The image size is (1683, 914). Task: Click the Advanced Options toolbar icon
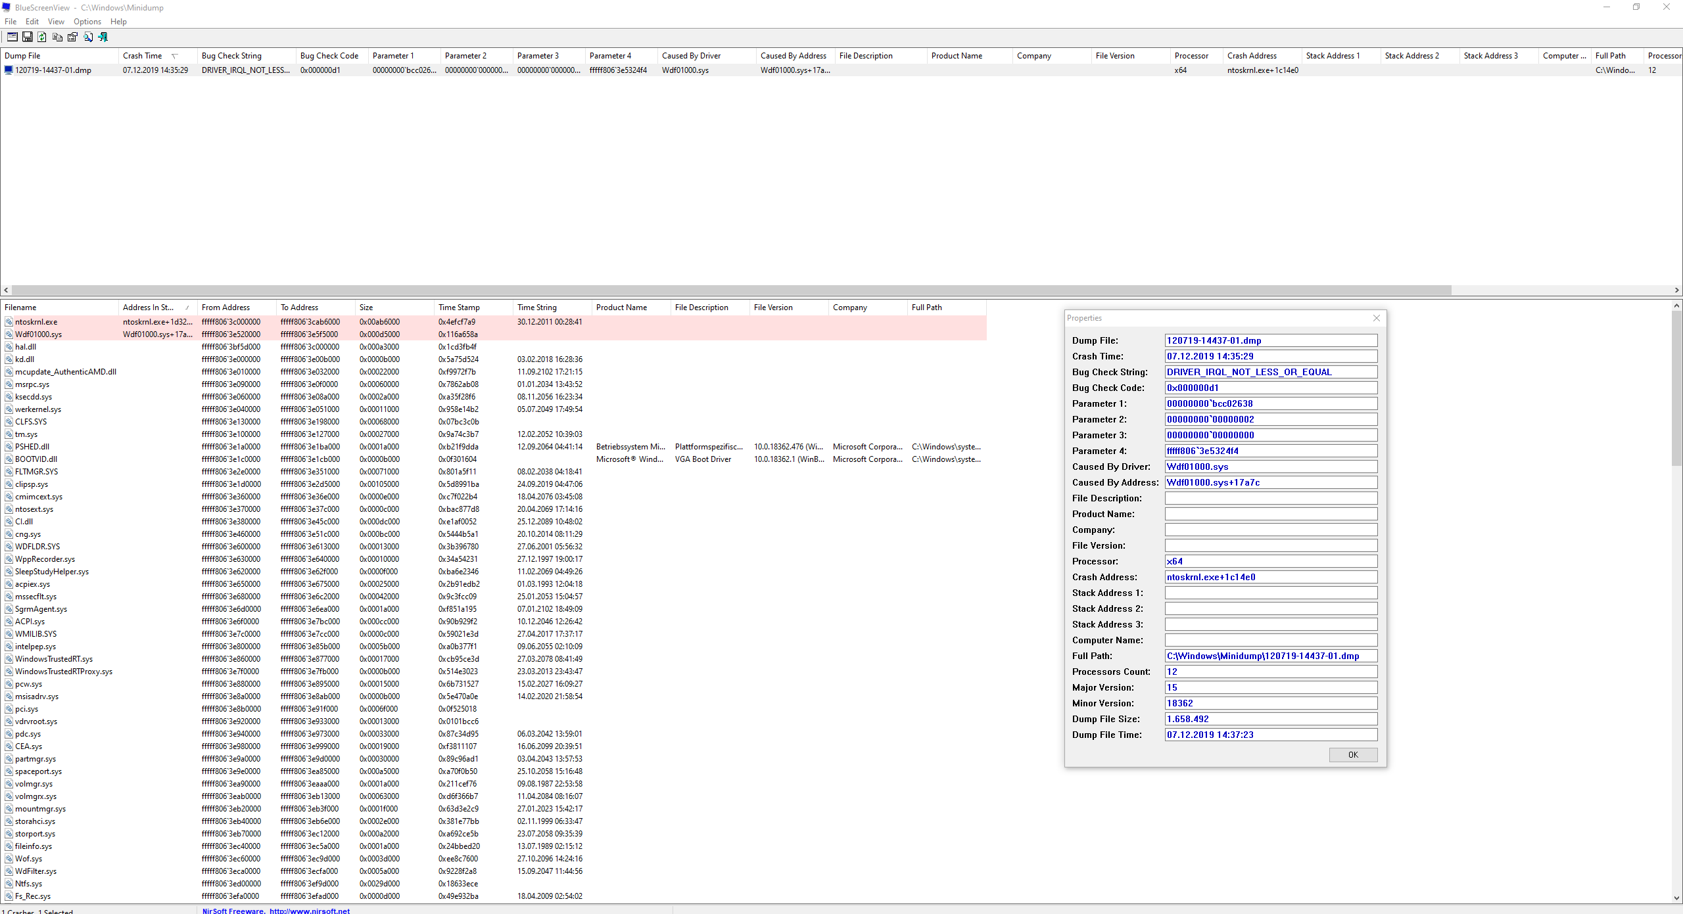click(12, 37)
